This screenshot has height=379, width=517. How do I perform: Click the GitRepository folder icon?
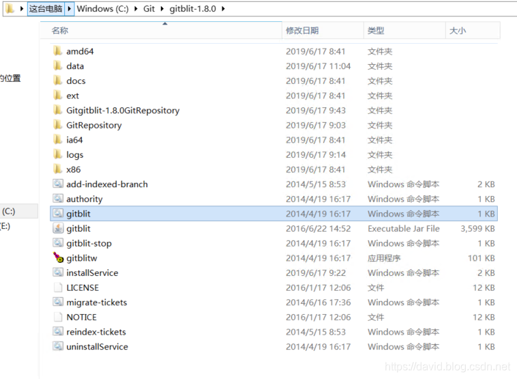coord(57,125)
